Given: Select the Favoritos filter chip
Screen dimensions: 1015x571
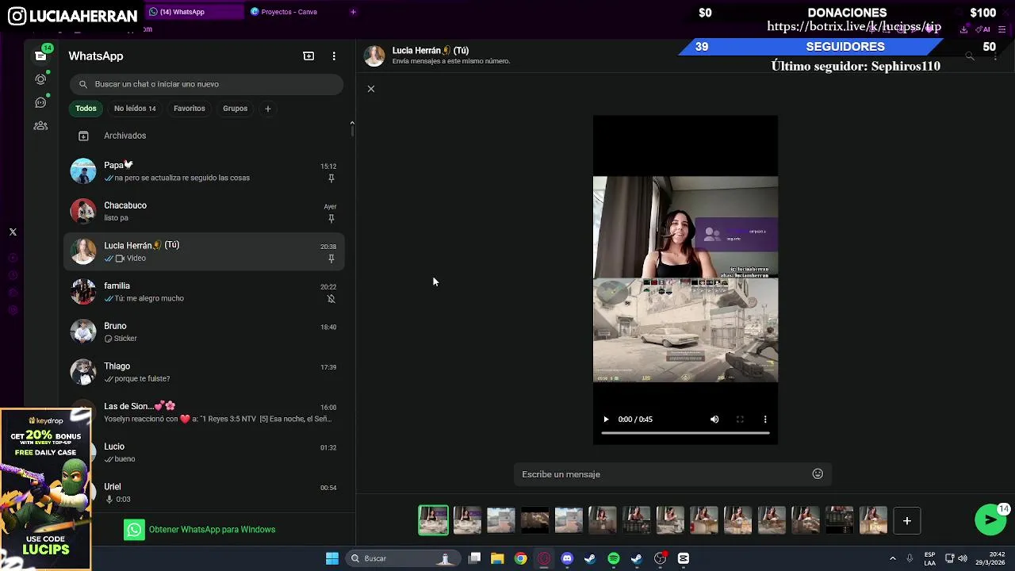Looking at the screenshot, I should (190, 109).
